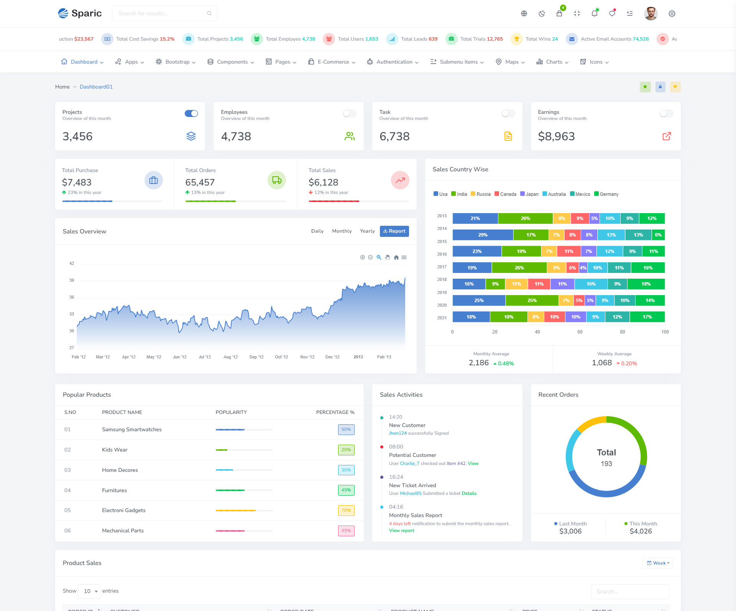736x611 pixels.
Task: Expand the E-Commerce menu dropdown
Action: [332, 62]
